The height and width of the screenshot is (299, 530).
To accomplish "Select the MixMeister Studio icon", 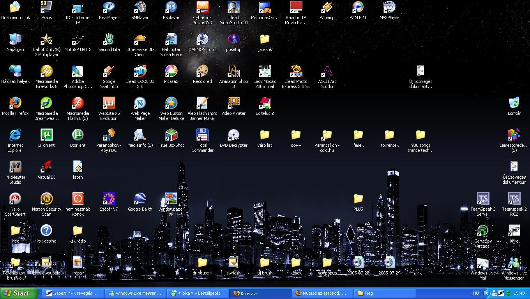I will coord(15,172).
